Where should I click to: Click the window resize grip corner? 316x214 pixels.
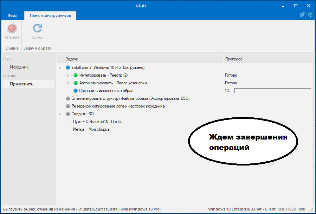click(x=312, y=210)
